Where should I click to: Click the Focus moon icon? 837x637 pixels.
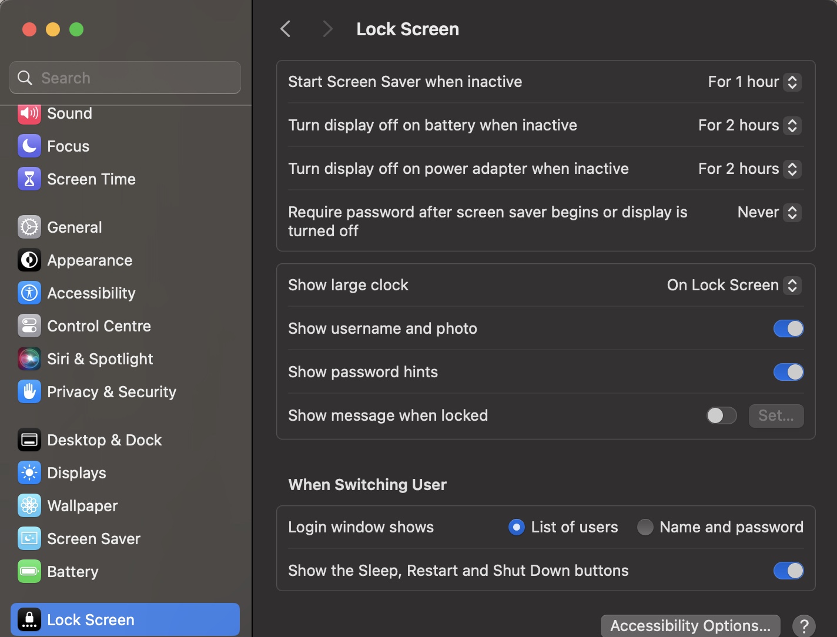click(x=29, y=146)
